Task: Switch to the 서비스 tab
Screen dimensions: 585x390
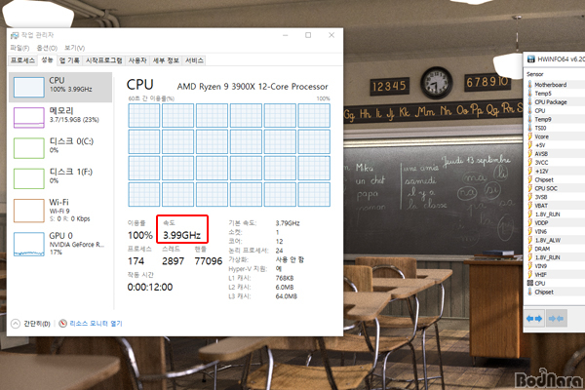Action: (x=194, y=60)
